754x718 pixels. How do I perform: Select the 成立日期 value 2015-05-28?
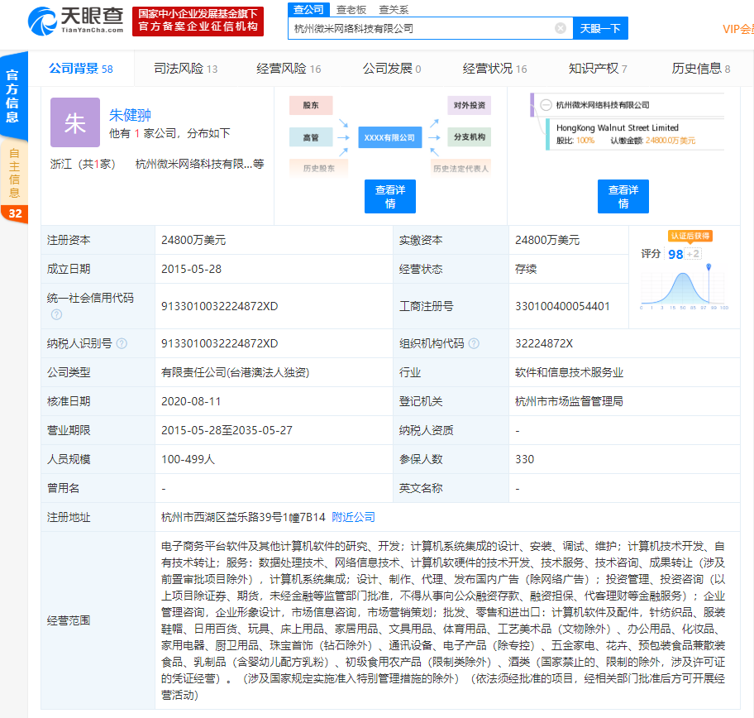pyautogui.click(x=191, y=269)
